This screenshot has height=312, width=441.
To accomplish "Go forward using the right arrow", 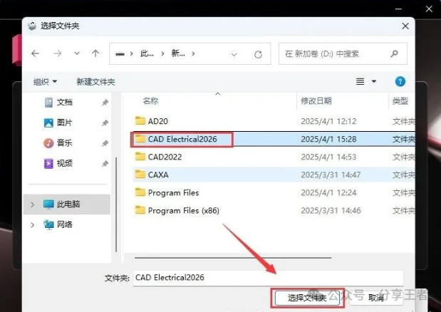I will tap(58, 53).
